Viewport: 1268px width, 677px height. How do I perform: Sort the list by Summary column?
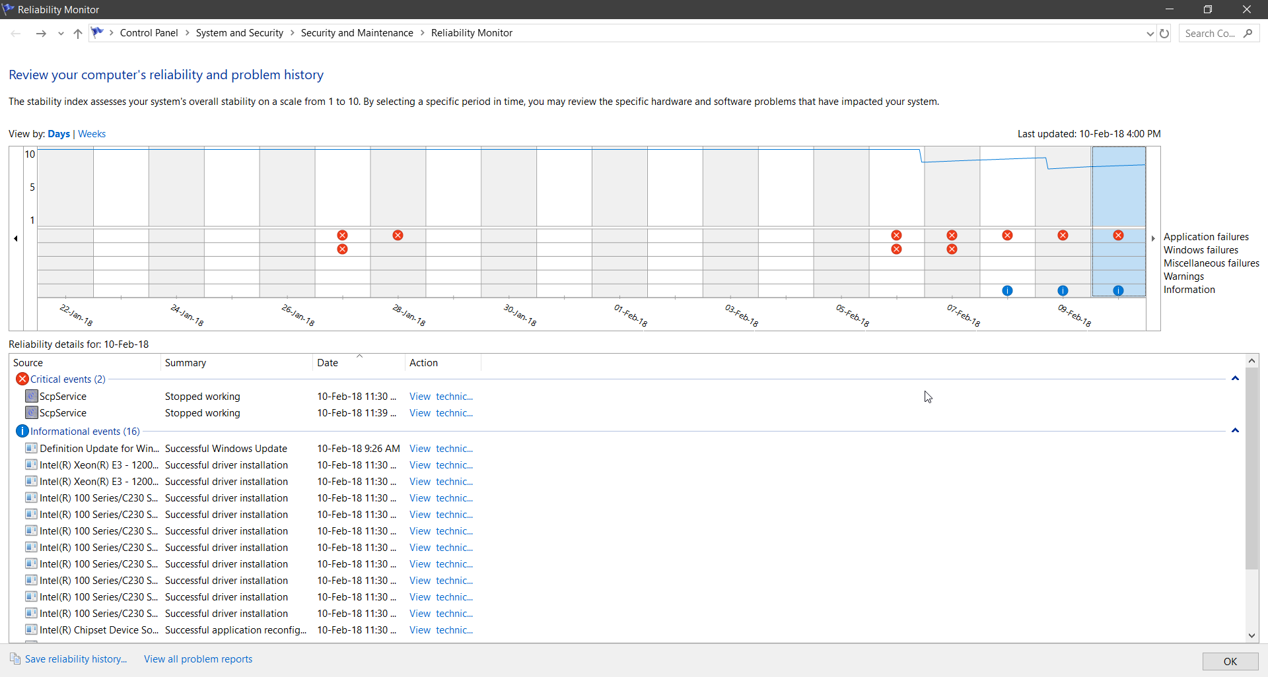coord(236,363)
